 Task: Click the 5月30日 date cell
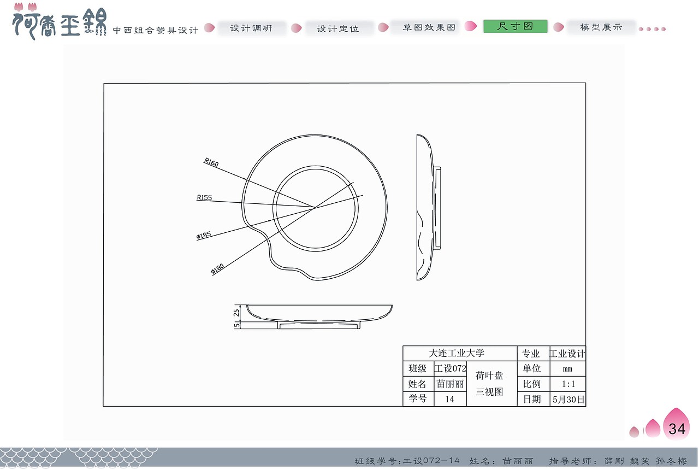click(x=568, y=400)
